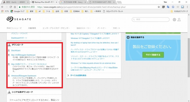Open the 記事BM bookmark folder
Screen dimensions: 190x102
click(75, 11)
